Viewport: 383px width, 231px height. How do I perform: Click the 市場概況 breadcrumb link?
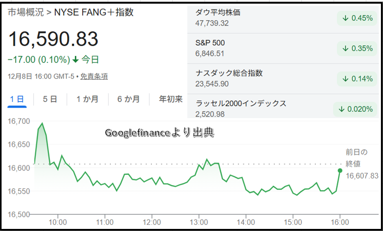tap(24, 12)
